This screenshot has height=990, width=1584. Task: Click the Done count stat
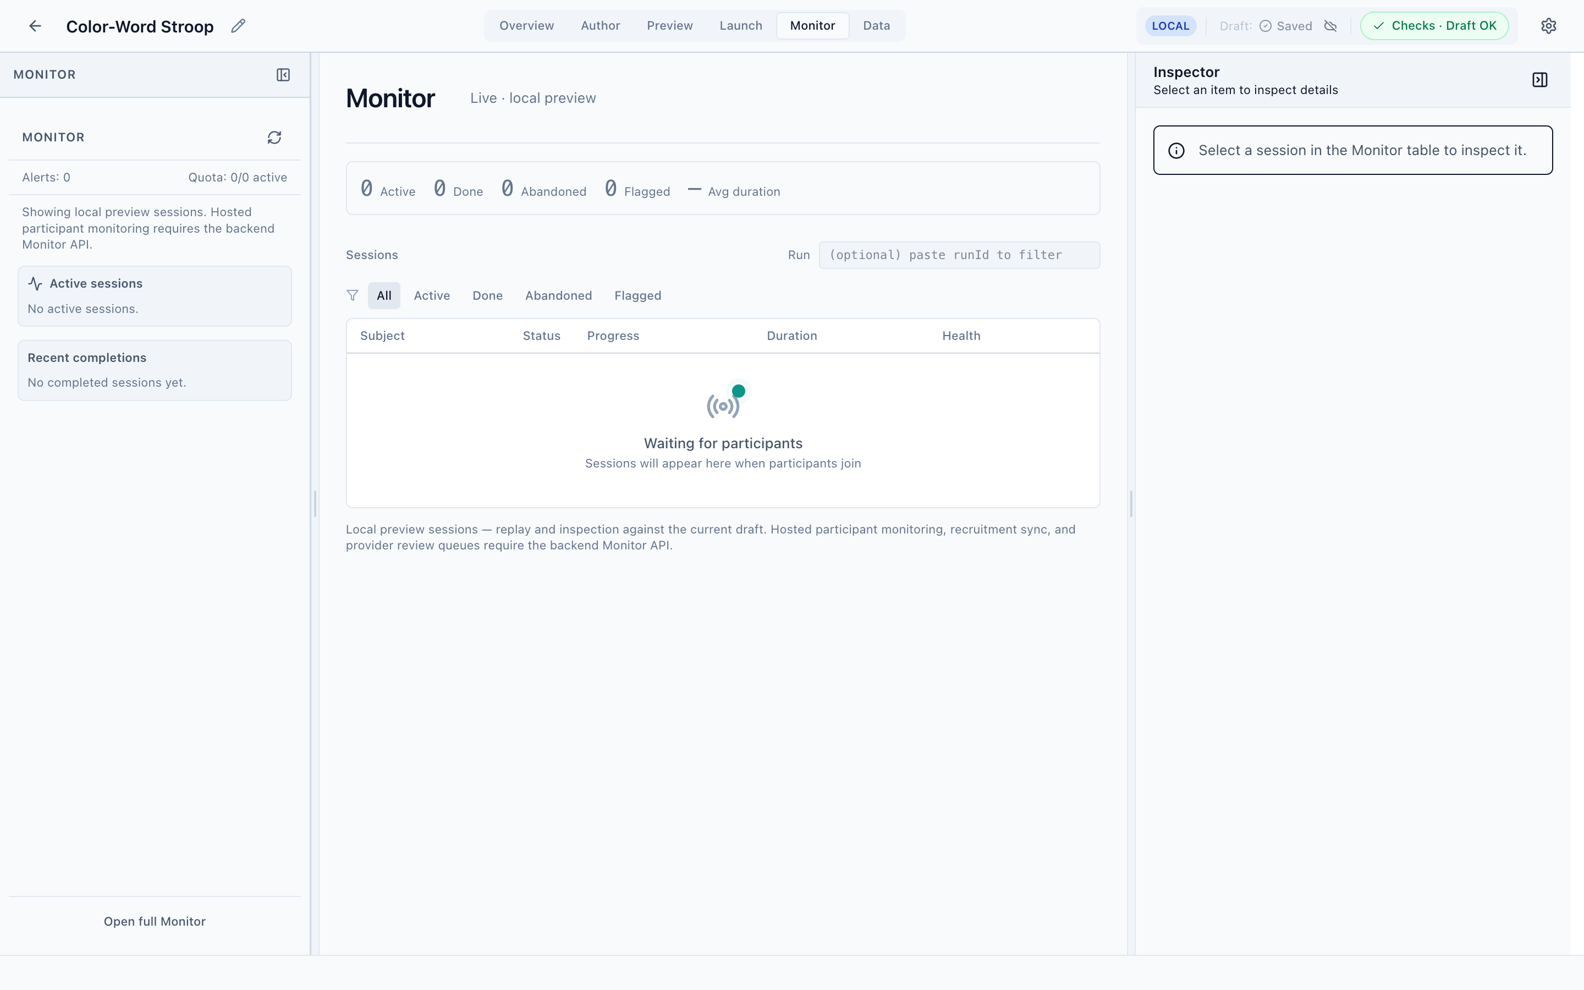coord(458,189)
